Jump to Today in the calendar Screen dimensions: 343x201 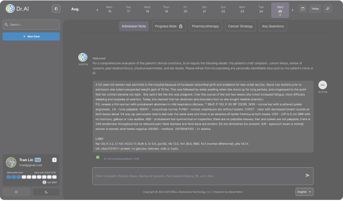pos(315,9)
